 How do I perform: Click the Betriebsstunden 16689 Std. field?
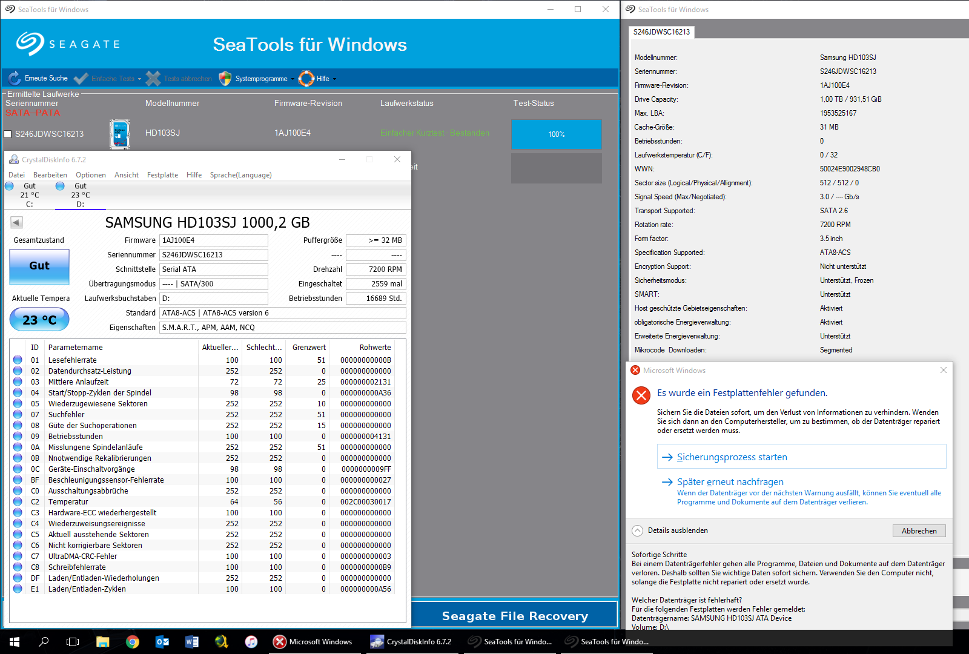pos(375,299)
